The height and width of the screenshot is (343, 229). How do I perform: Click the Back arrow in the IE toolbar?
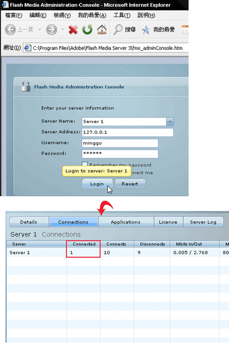[10, 30]
